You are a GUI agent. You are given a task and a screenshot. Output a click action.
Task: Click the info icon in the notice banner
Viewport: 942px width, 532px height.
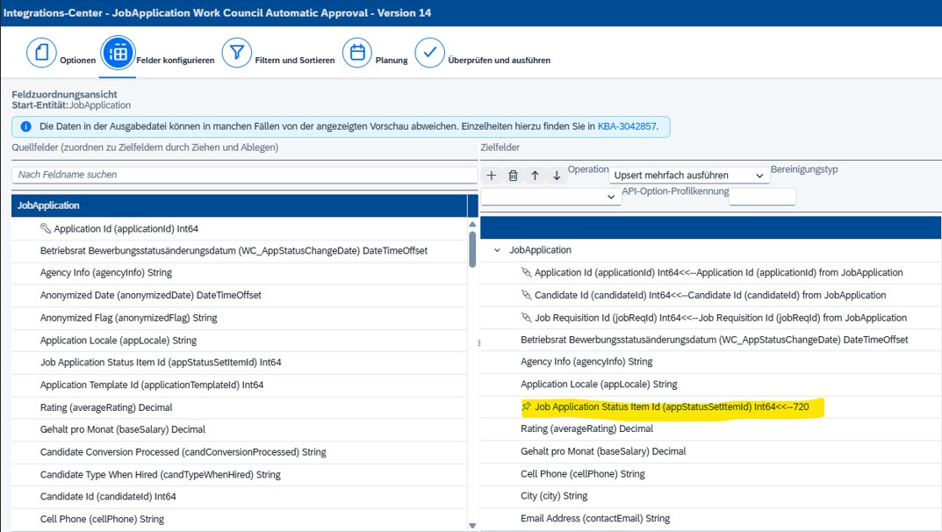click(x=25, y=126)
